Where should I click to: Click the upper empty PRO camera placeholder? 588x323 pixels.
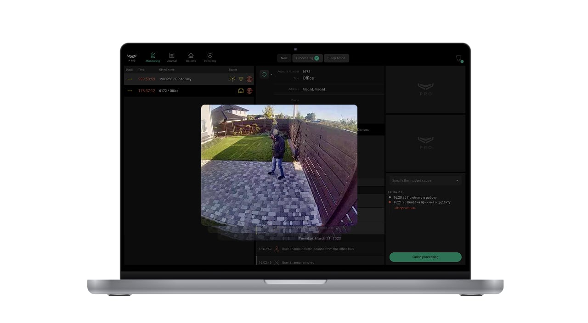coord(425,89)
